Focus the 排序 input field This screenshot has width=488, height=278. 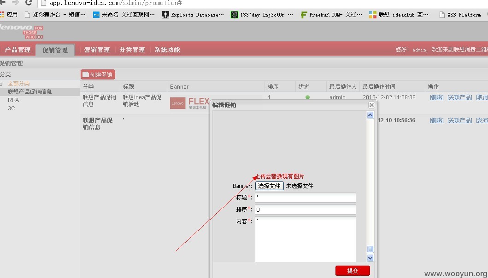point(306,210)
